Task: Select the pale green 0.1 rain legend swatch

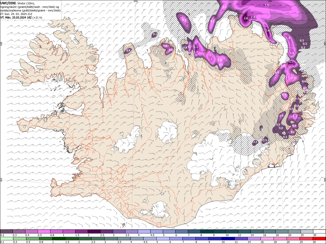Action: click(x=7, y=239)
